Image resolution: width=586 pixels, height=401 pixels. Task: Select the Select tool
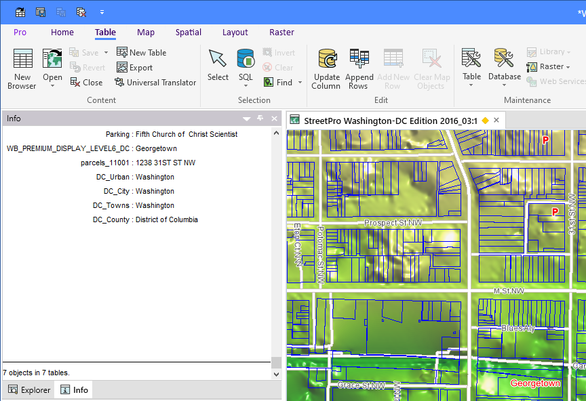[218, 66]
